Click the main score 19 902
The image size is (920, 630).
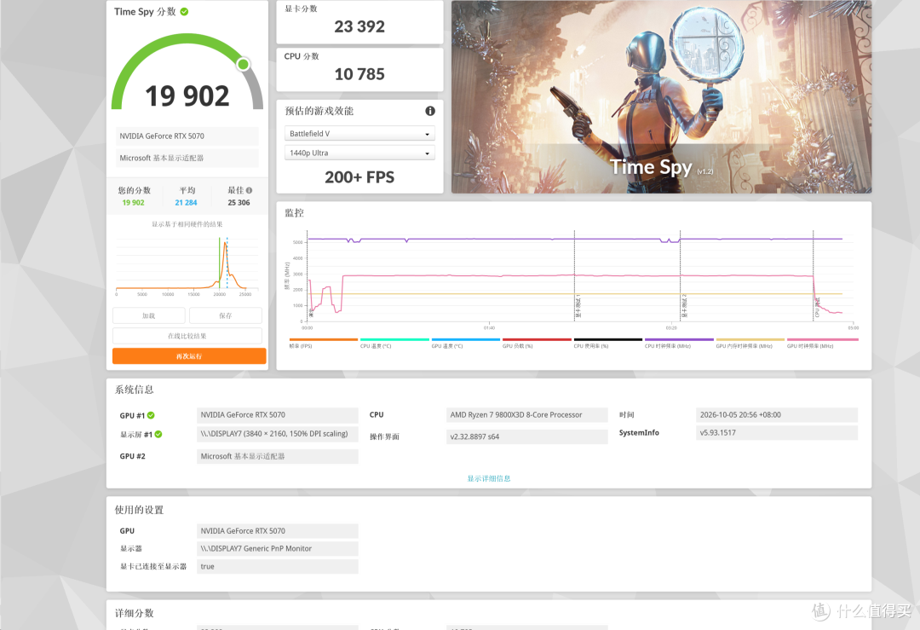click(x=187, y=95)
